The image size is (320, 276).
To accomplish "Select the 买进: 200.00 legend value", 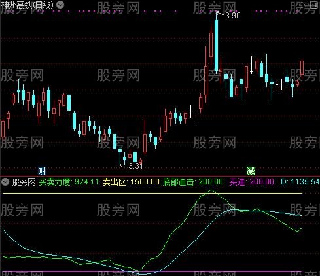I will tap(251, 182).
